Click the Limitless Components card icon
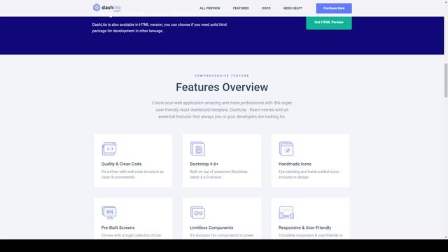 pos(197,213)
